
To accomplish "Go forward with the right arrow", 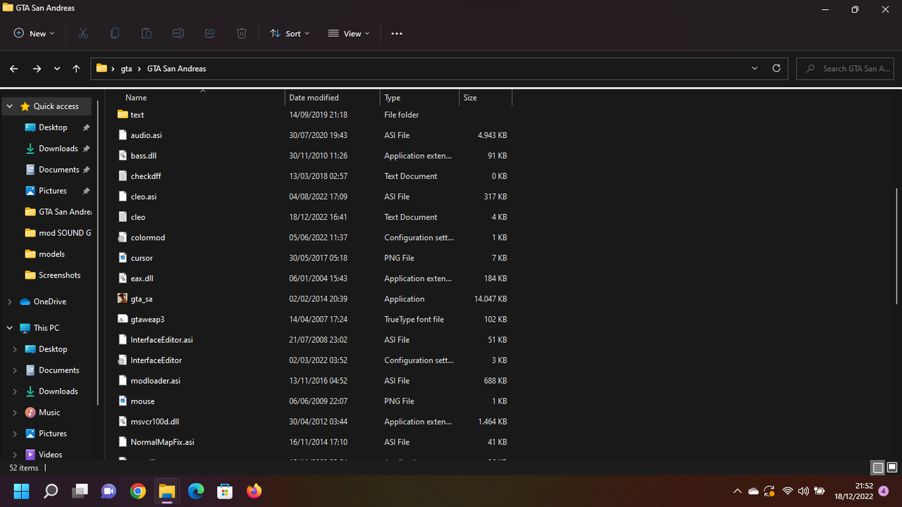I will [37, 68].
